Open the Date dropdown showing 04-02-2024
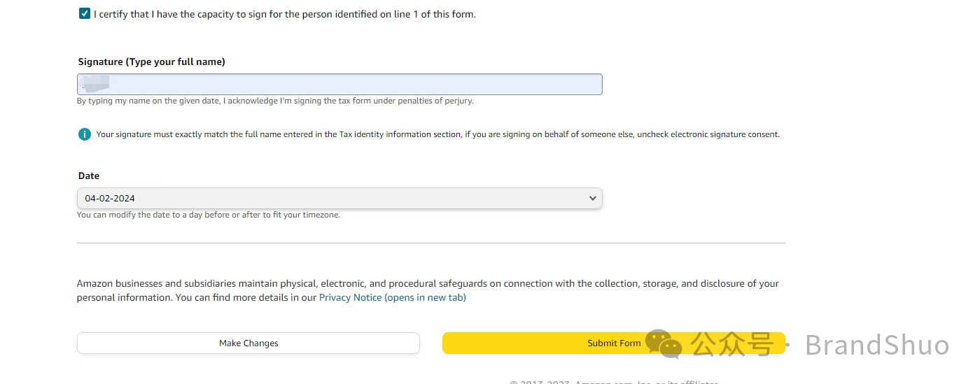Viewport: 980px width, 384px height. pyautogui.click(x=339, y=199)
